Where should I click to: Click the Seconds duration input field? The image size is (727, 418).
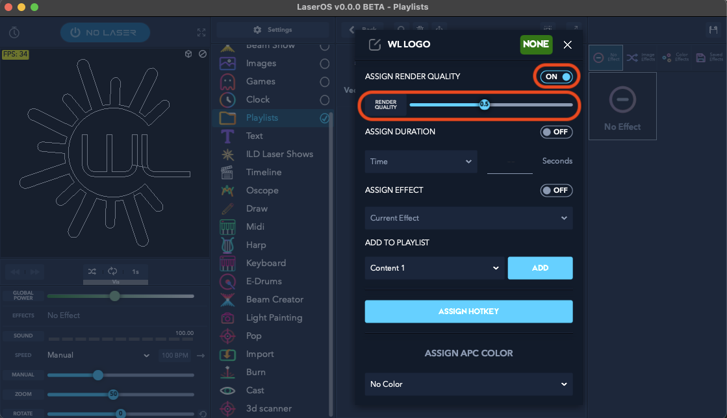tap(509, 162)
